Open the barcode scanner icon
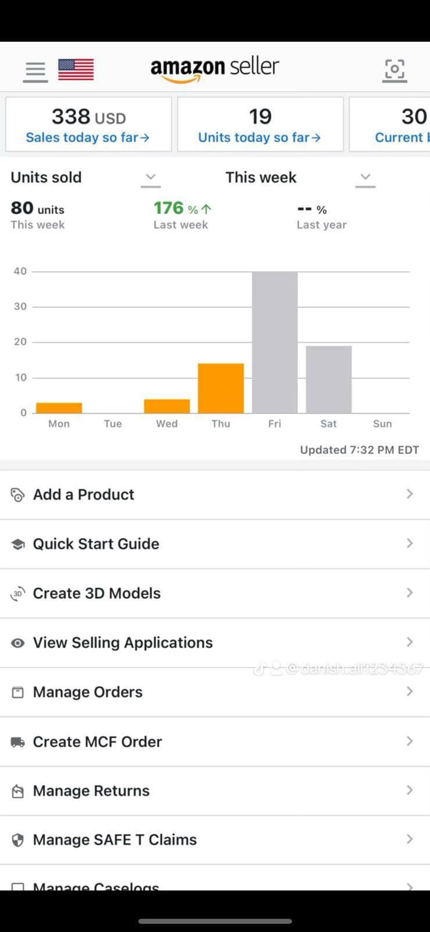Image resolution: width=430 pixels, height=932 pixels. click(x=395, y=70)
